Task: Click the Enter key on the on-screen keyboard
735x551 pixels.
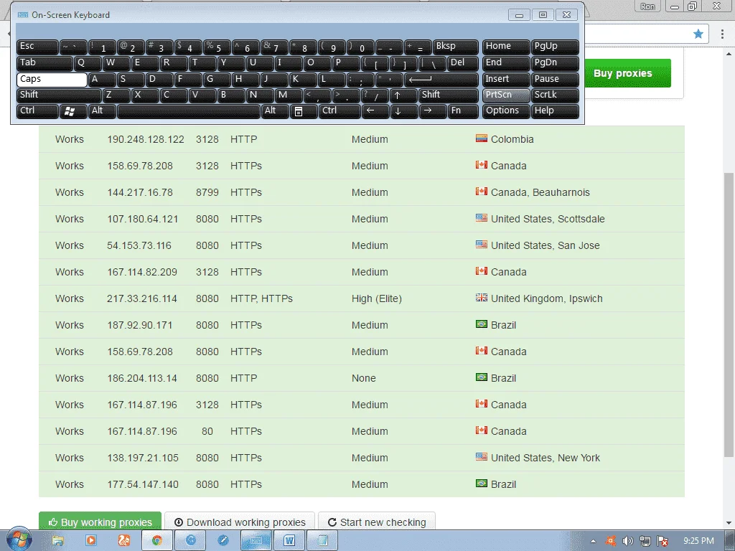Action: click(441, 80)
